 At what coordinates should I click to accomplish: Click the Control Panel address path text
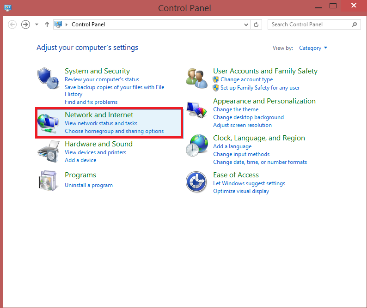click(88, 24)
